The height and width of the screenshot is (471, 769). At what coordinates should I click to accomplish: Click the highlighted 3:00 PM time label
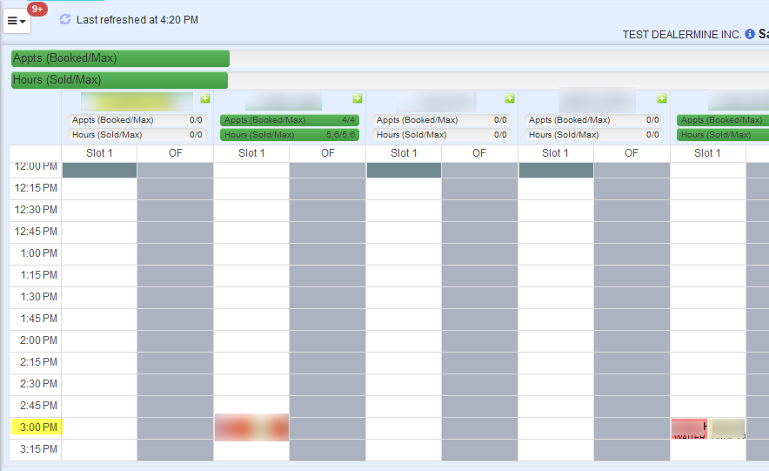(x=35, y=427)
